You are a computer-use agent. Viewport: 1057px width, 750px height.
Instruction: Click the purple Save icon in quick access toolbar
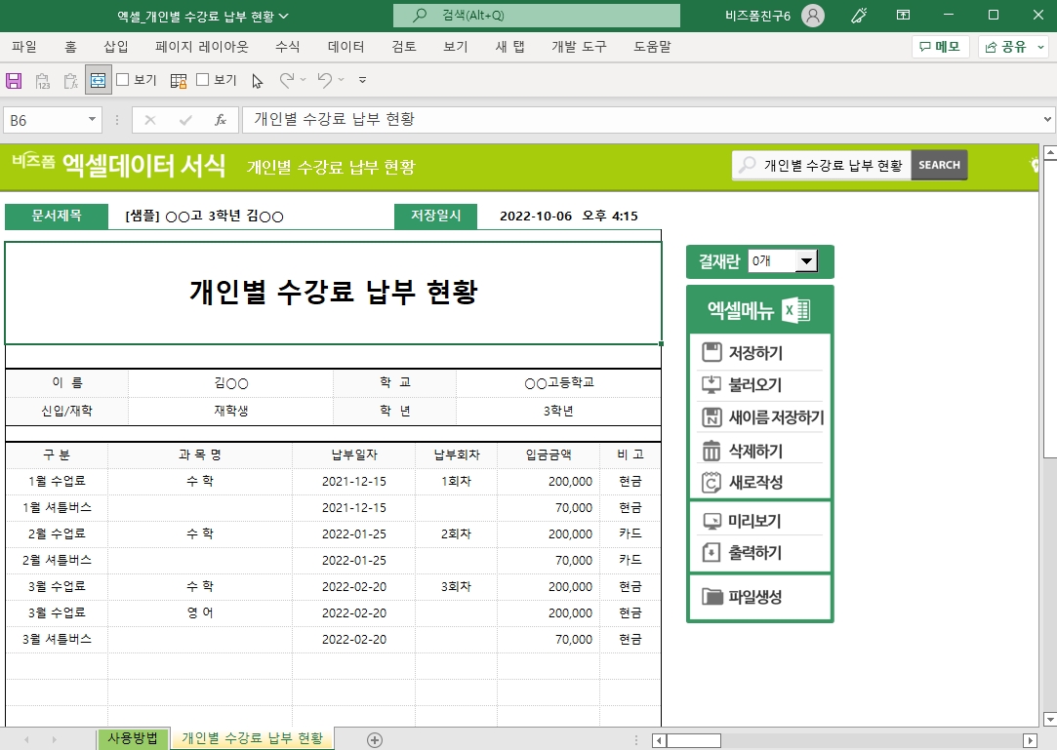[x=14, y=80]
